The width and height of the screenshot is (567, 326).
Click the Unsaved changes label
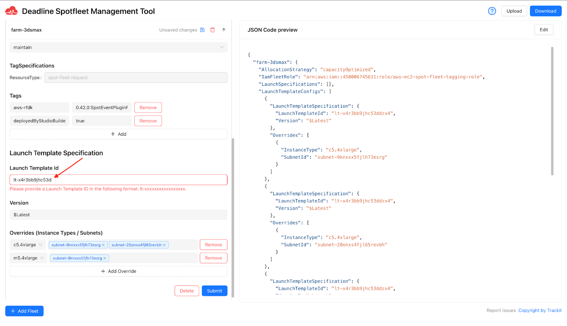178,30
